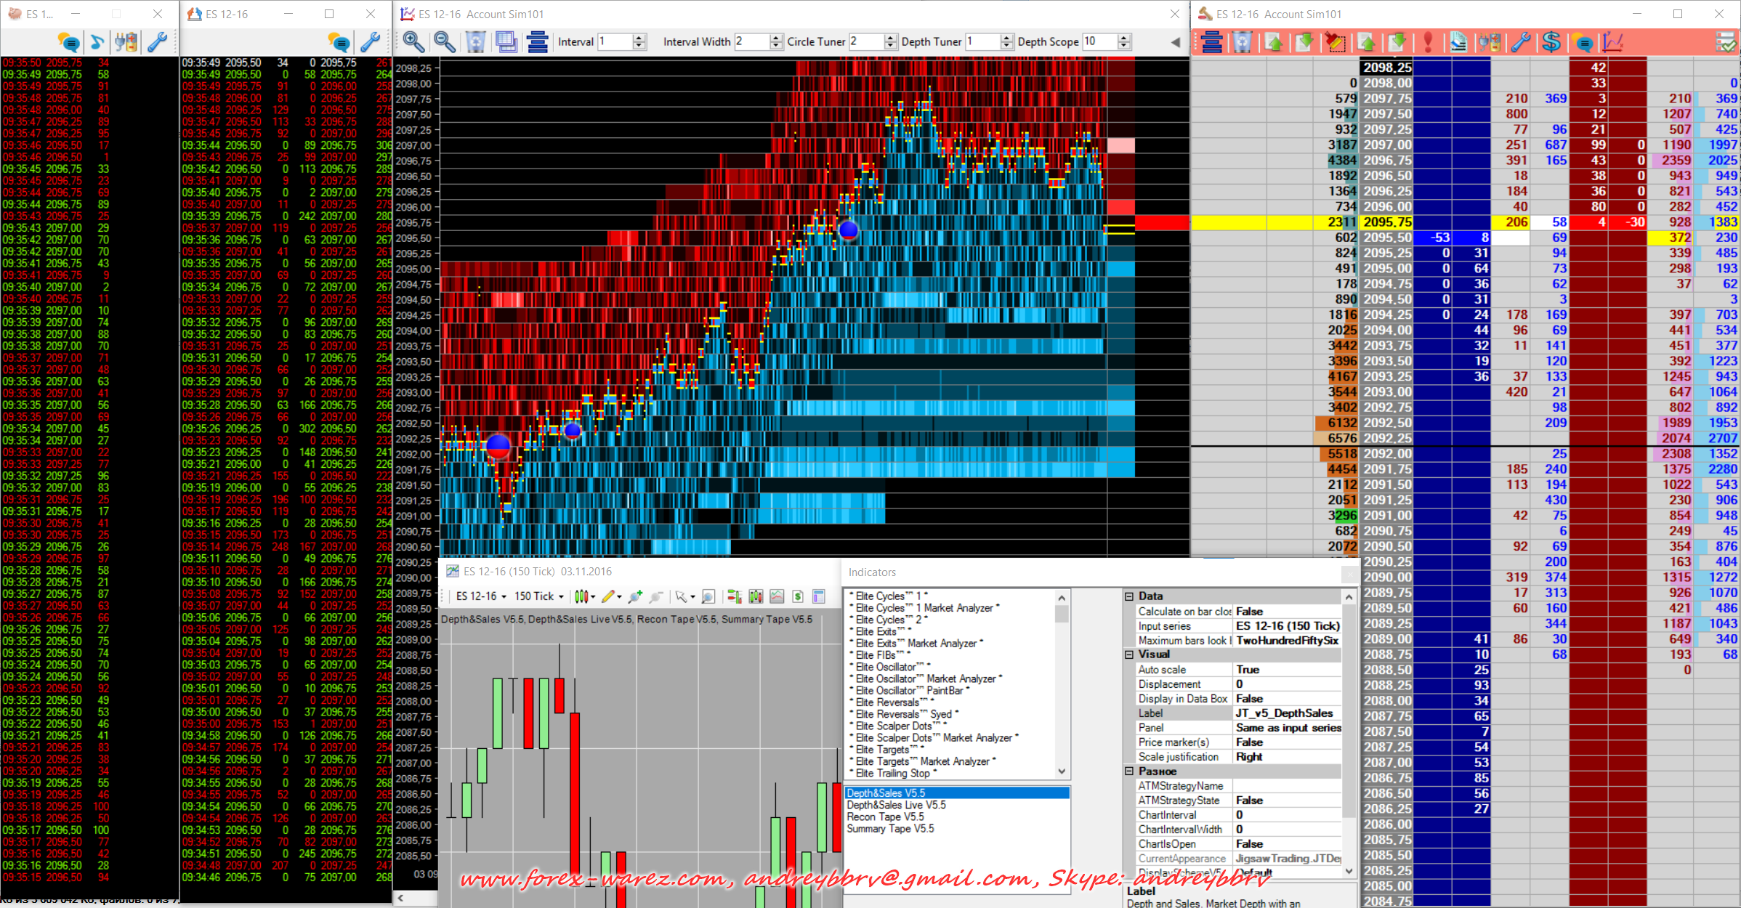Screen dimensions: 1741x908
Task: Click the plug and battery connection icon in DOM
Action: click(x=1489, y=42)
